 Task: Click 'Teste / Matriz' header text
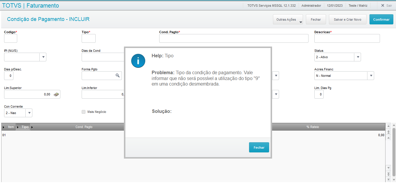[x=358, y=6]
